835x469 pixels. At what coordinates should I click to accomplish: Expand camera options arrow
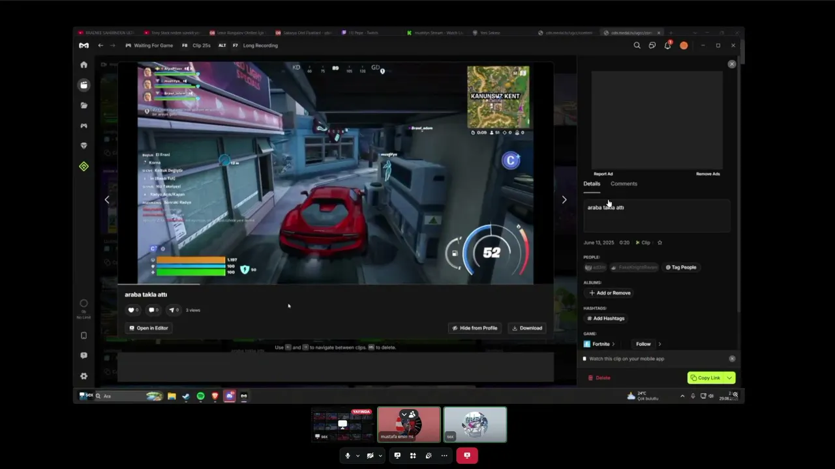tap(380, 456)
